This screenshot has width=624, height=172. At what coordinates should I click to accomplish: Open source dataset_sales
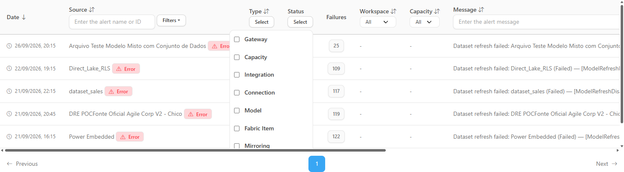click(86, 91)
